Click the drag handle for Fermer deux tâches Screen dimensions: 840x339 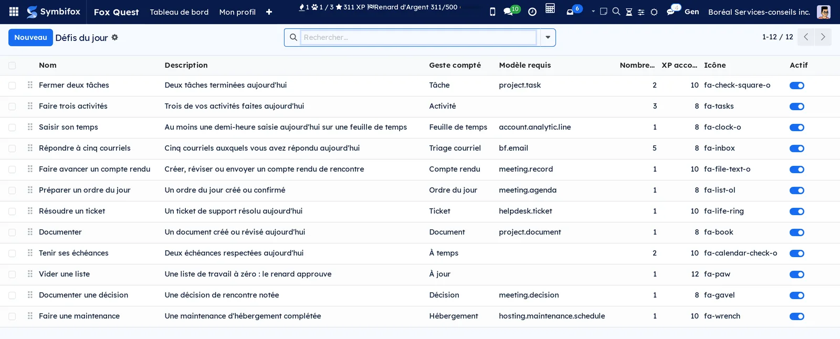click(30, 85)
